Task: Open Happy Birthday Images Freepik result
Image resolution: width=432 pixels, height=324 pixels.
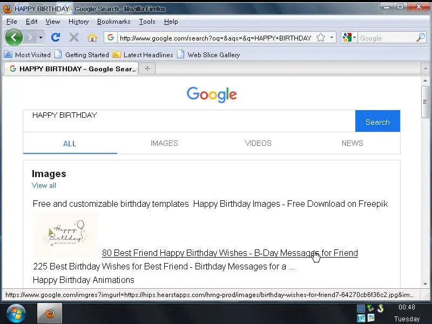Action: (x=291, y=204)
